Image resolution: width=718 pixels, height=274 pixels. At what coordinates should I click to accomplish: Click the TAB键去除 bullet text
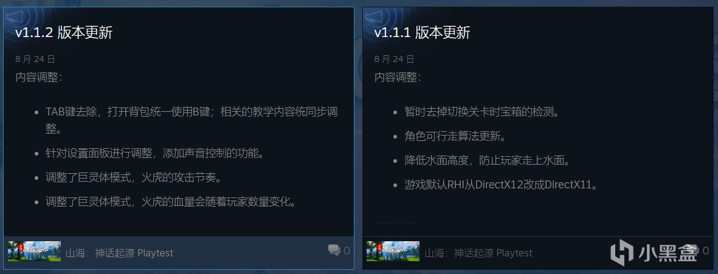coord(192,120)
